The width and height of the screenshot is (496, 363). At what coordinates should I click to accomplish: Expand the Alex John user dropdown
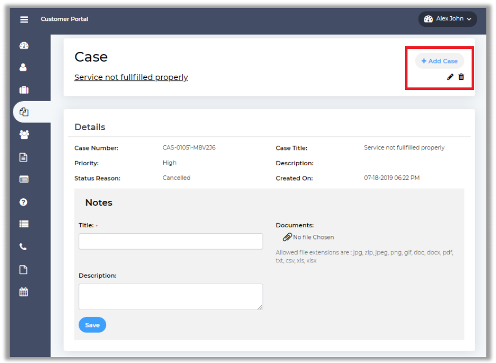tap(448, 19)
